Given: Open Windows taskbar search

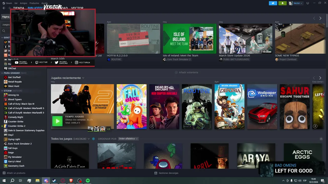Looking at the screenshot, I should tap(12, 181).
